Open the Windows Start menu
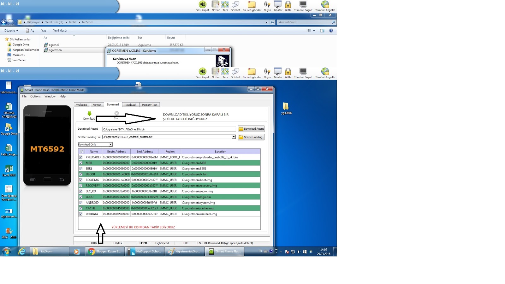 6,251
